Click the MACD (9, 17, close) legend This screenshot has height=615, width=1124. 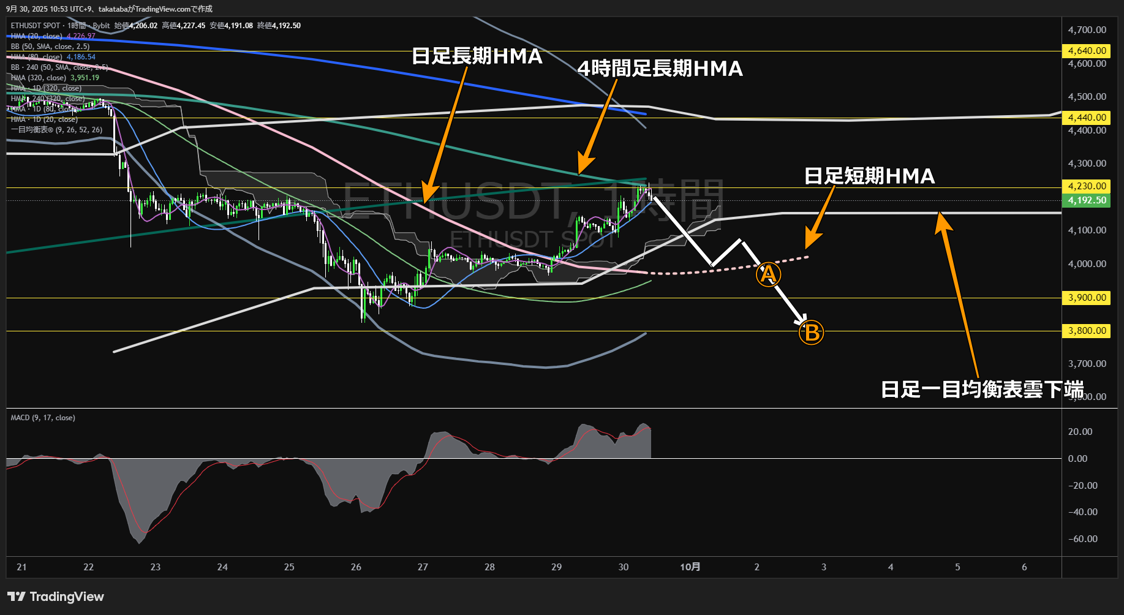(43, 418)
